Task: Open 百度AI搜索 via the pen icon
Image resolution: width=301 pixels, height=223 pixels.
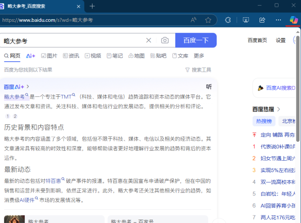Action: (260, 88)
